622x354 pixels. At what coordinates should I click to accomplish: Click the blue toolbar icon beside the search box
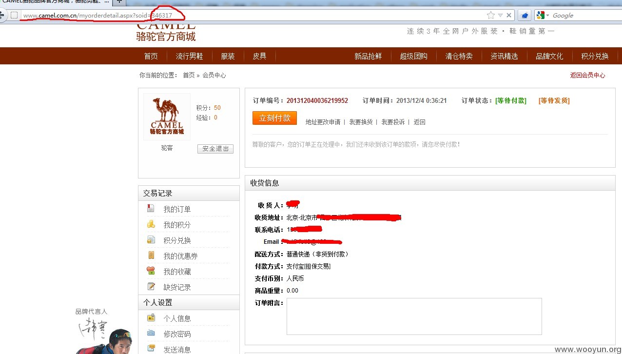coord(525,15)
